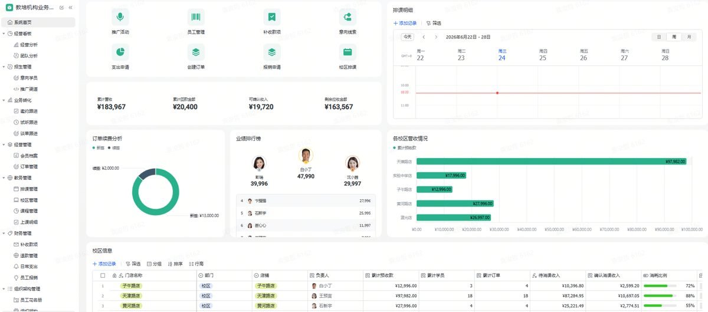Viewport: 708px width, 312px height.
Task: Click the edit icon beside the app title
Action: click(x=62, y=8)
